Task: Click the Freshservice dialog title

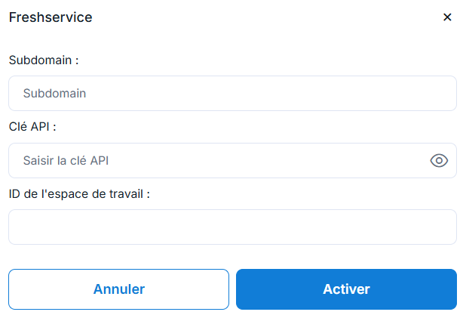Action: tap(51, 17)
